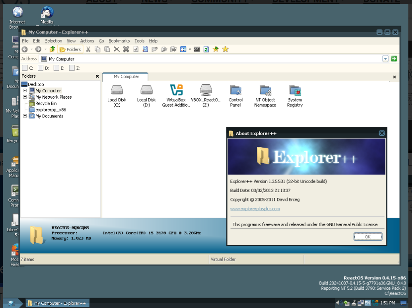Add a bookmark using the star icon

tap(215, 49)
